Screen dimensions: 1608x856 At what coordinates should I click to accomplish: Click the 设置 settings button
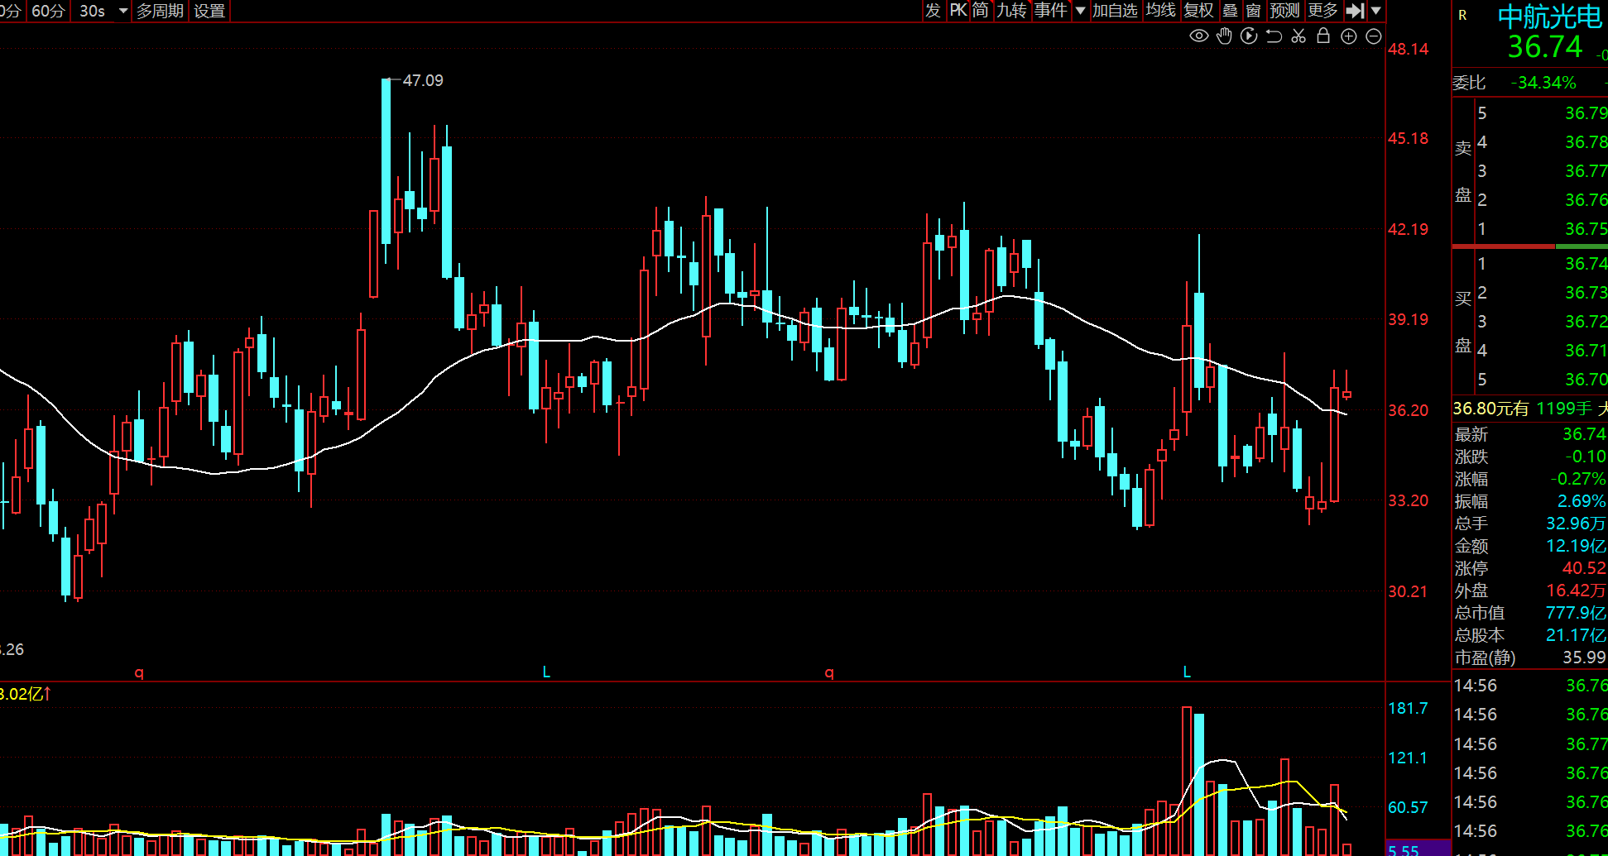coord(209,11)
